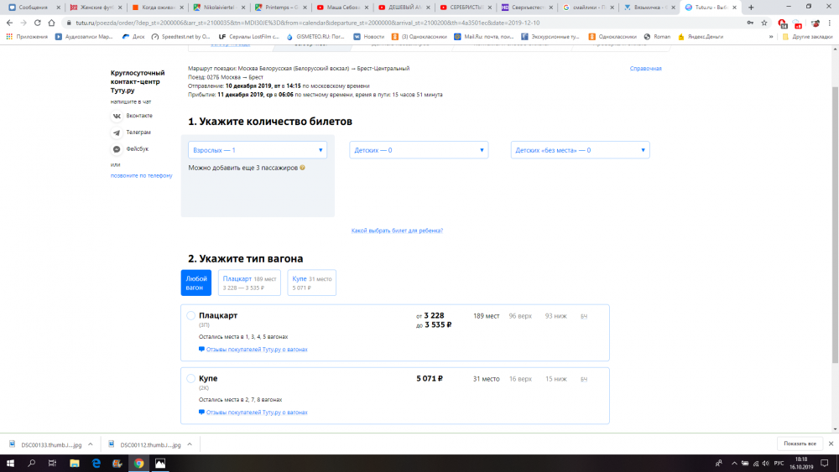Open the Фейсбук messenger icon
The height and width of the screenshot is (472, 839).
tap(117, 149)
